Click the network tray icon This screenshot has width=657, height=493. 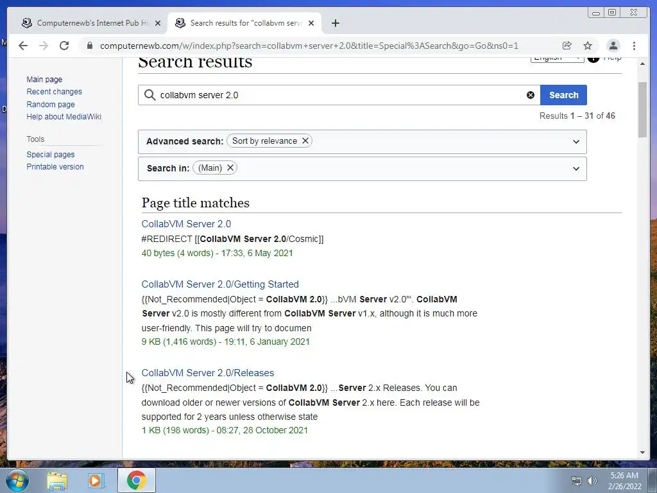pos(577,481)
